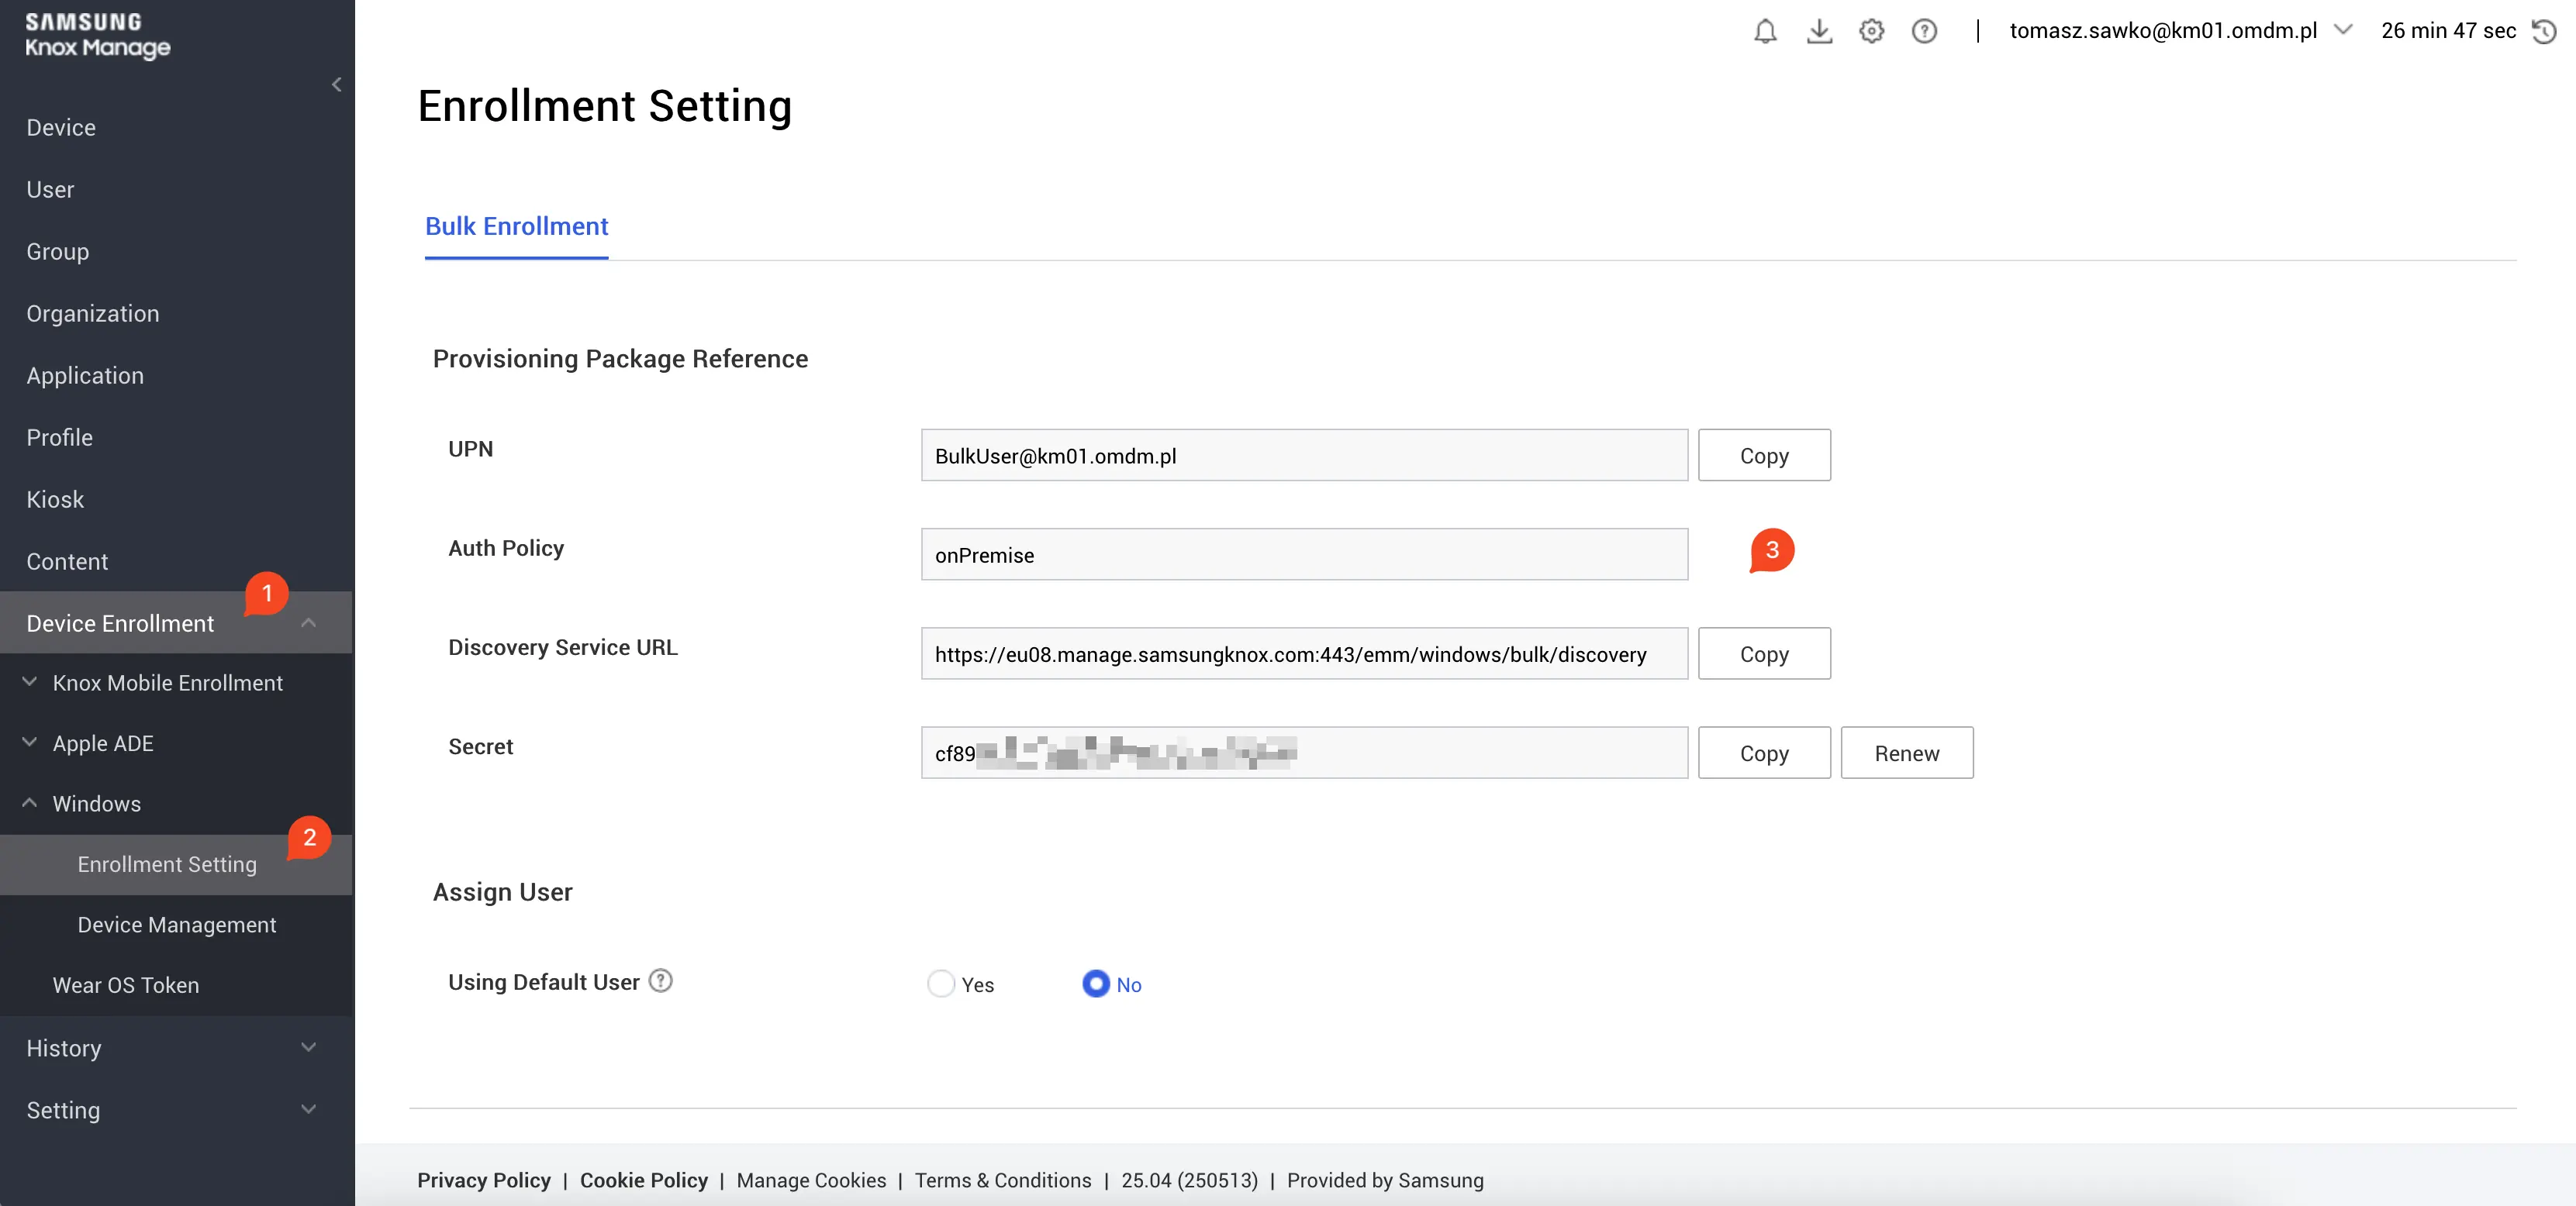Open the Cookie Policy link
Image resolution: width=2576 pixels, height=1206 pixels.
pyautogui.click(x=644, y=1180)
